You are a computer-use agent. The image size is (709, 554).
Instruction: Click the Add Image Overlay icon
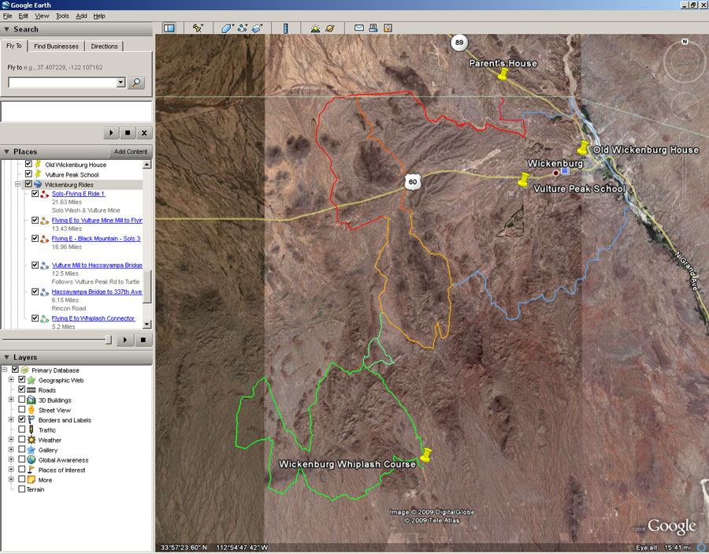[x=258, y=28]
